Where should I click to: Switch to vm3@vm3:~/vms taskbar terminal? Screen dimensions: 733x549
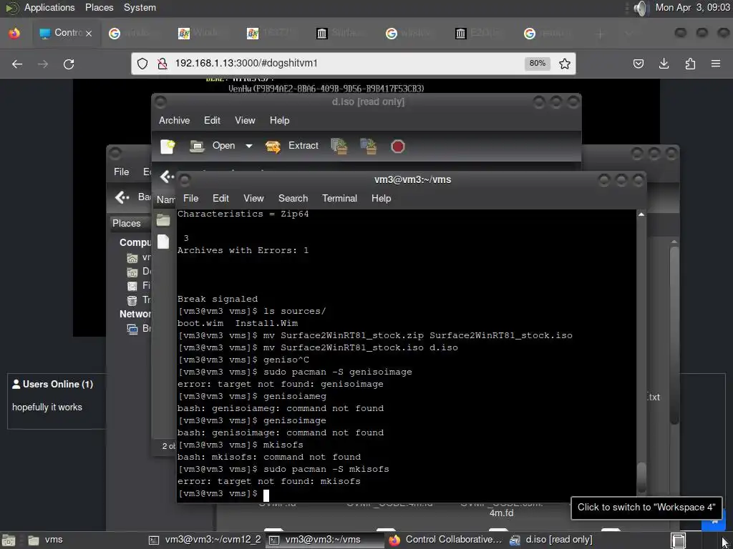tap(324, 540)
